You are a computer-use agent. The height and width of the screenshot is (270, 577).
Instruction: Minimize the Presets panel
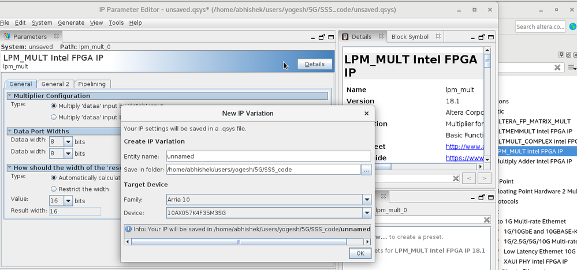[472, 198]
